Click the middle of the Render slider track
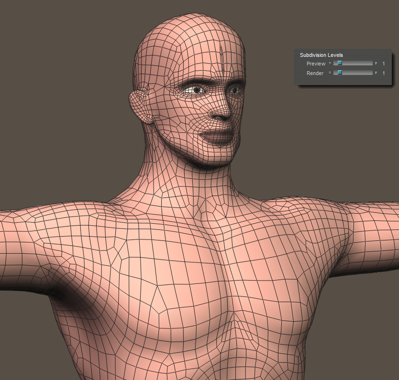Viewport: 399px width, 380px height. pyautogui.click(x=353, y=73)
